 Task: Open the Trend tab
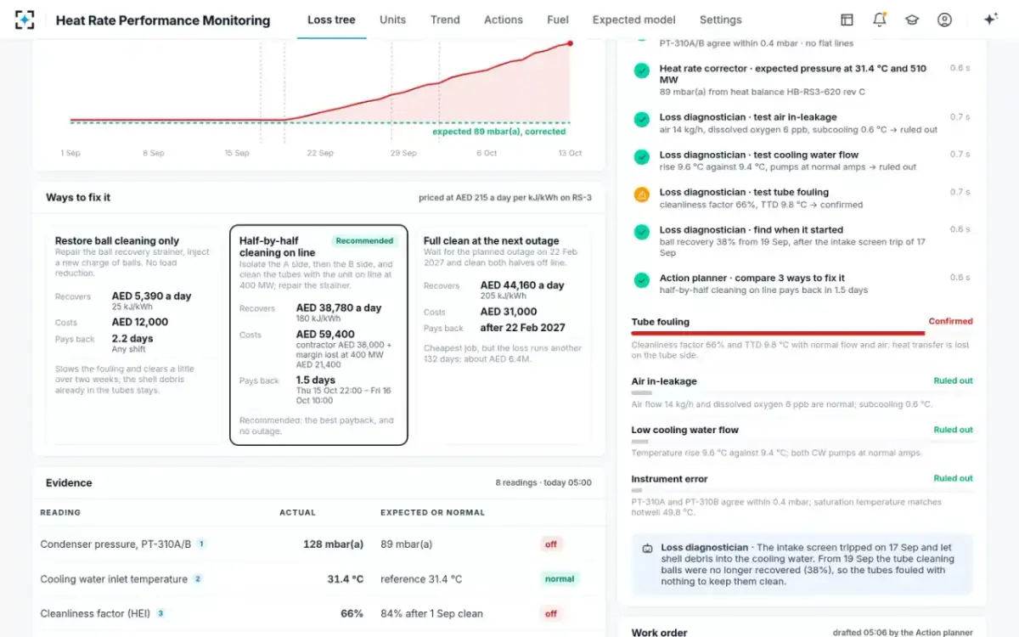coord(445,20)
